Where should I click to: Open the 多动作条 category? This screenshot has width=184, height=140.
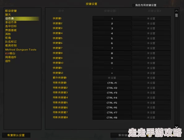11,22
